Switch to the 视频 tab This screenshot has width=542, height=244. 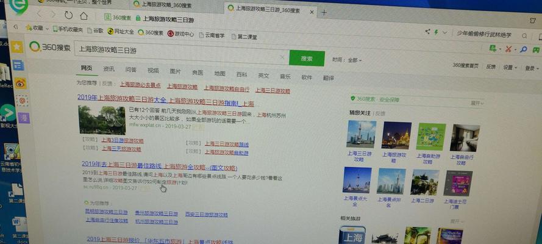click(153, 71)
